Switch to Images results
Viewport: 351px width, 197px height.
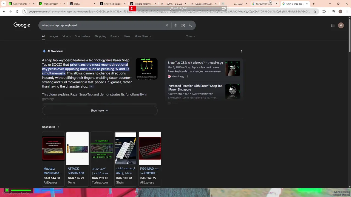[54, 36]
